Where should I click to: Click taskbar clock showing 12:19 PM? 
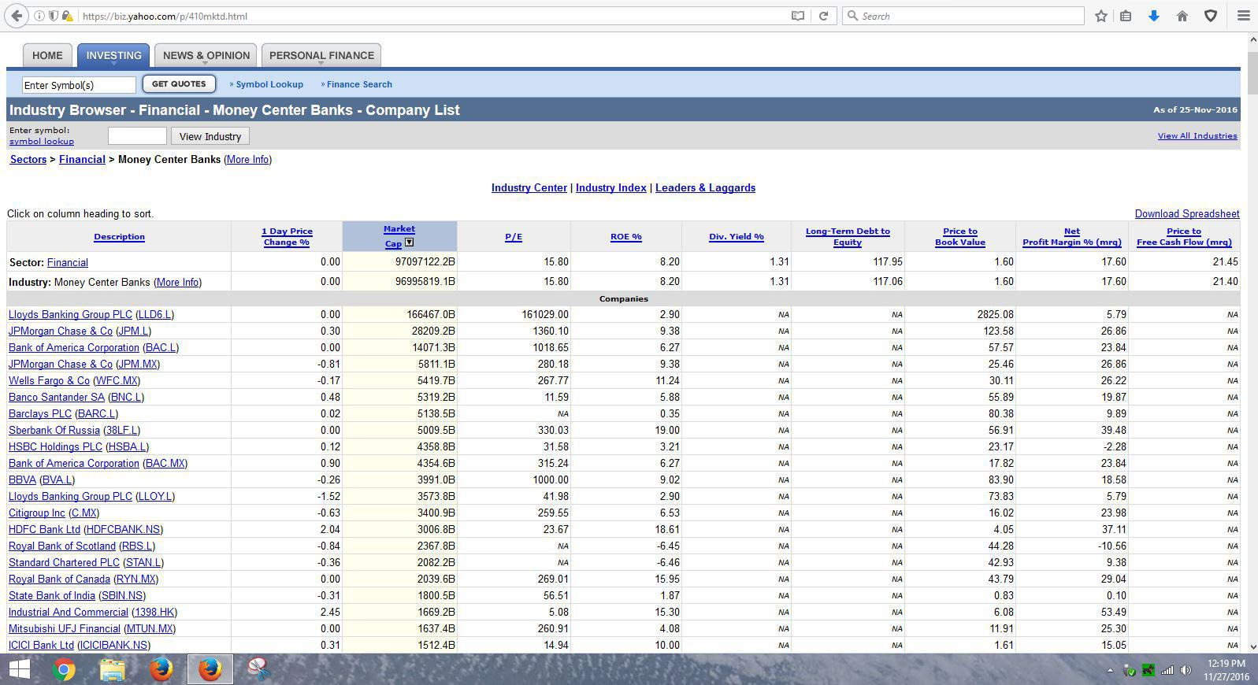coord(1226,663)
